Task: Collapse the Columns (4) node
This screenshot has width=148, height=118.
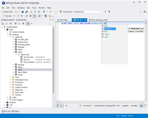Action: [16, 54]
